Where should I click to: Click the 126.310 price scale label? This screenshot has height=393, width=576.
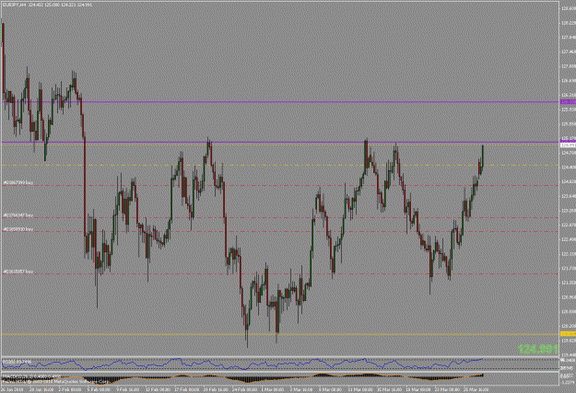coord(569,95)
